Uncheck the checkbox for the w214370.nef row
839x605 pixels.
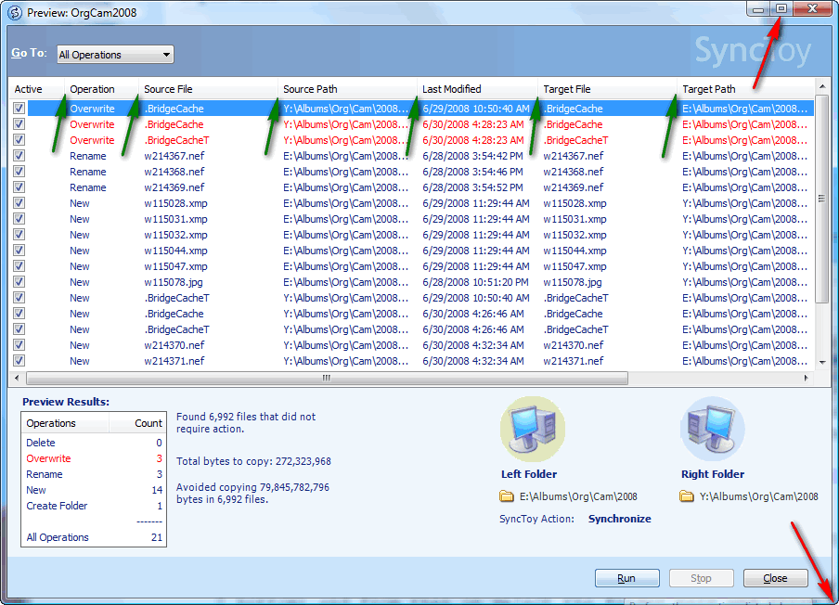point(19,345)
